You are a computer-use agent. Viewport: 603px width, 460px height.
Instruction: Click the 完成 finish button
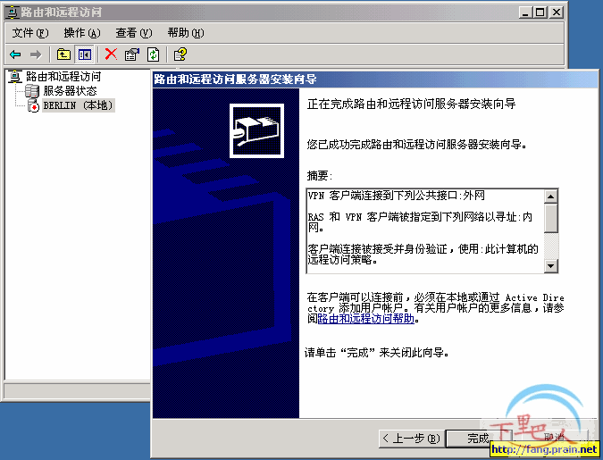tap(479, 439)
